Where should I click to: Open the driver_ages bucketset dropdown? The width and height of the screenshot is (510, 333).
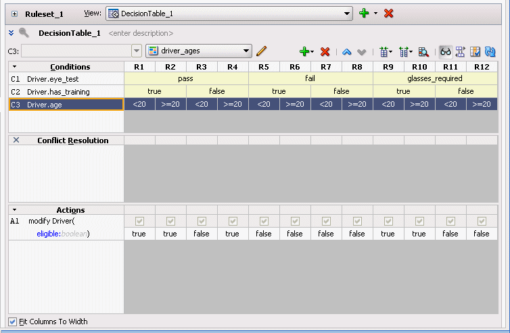(x=199, y=51)
